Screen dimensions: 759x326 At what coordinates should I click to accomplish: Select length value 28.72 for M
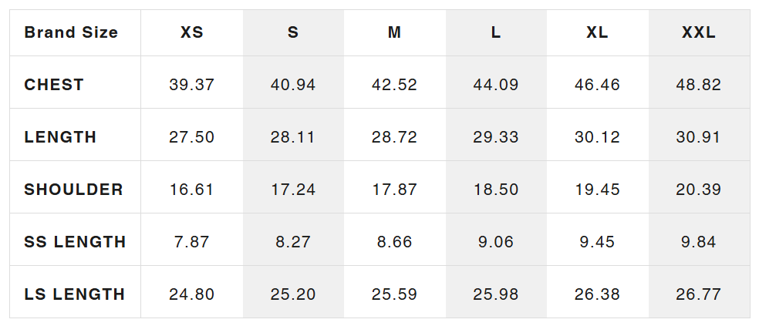(x=394, y=137)
